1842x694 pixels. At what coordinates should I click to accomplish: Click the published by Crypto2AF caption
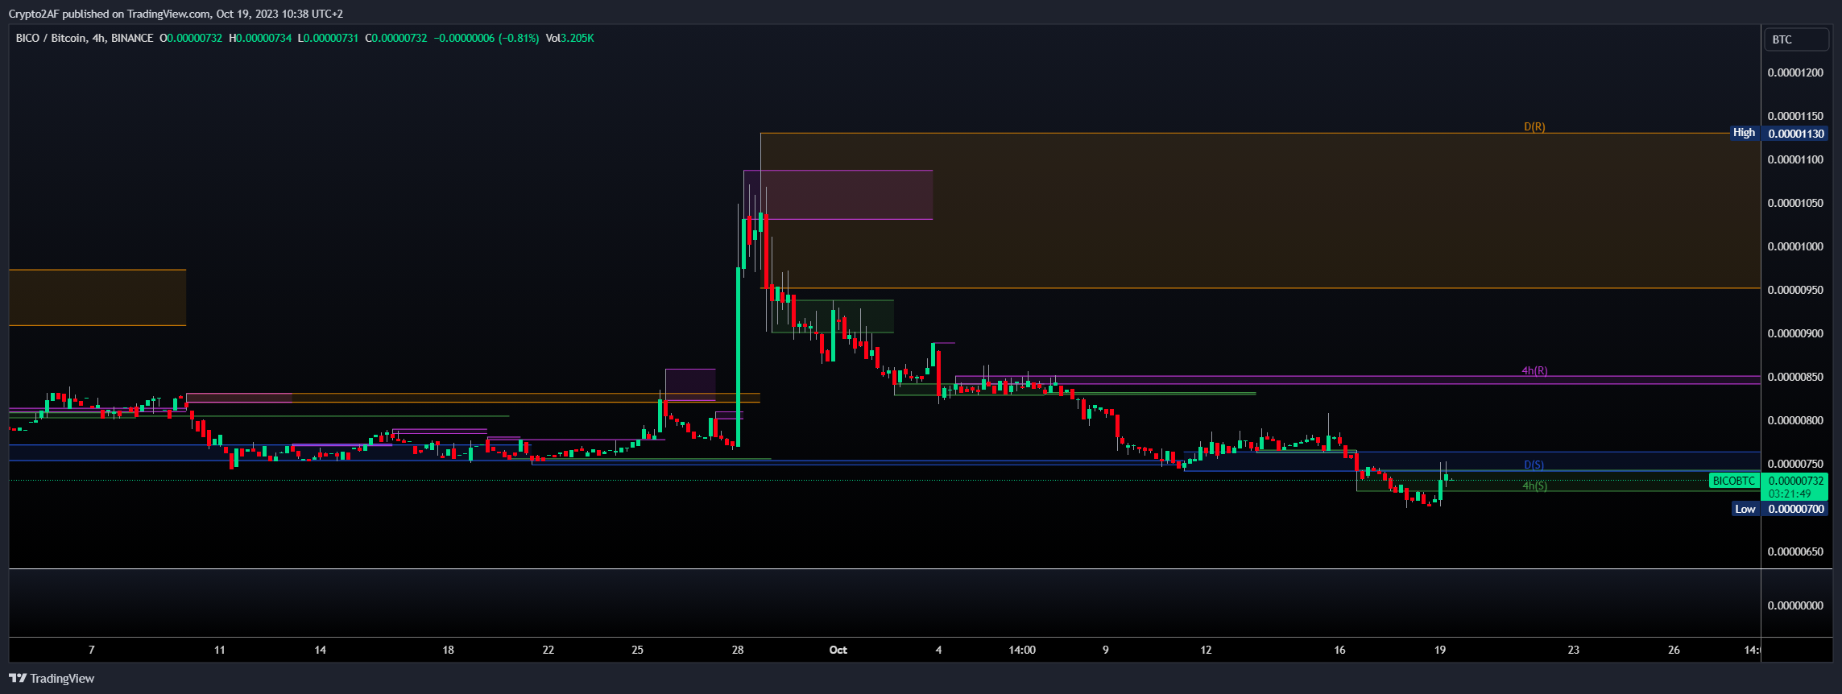pos(176,14)
